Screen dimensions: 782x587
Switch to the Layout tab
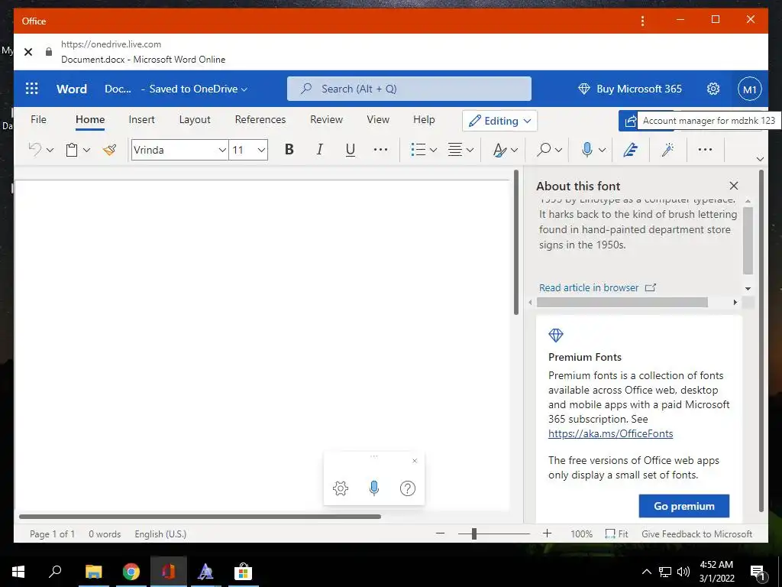pos(195,120)
